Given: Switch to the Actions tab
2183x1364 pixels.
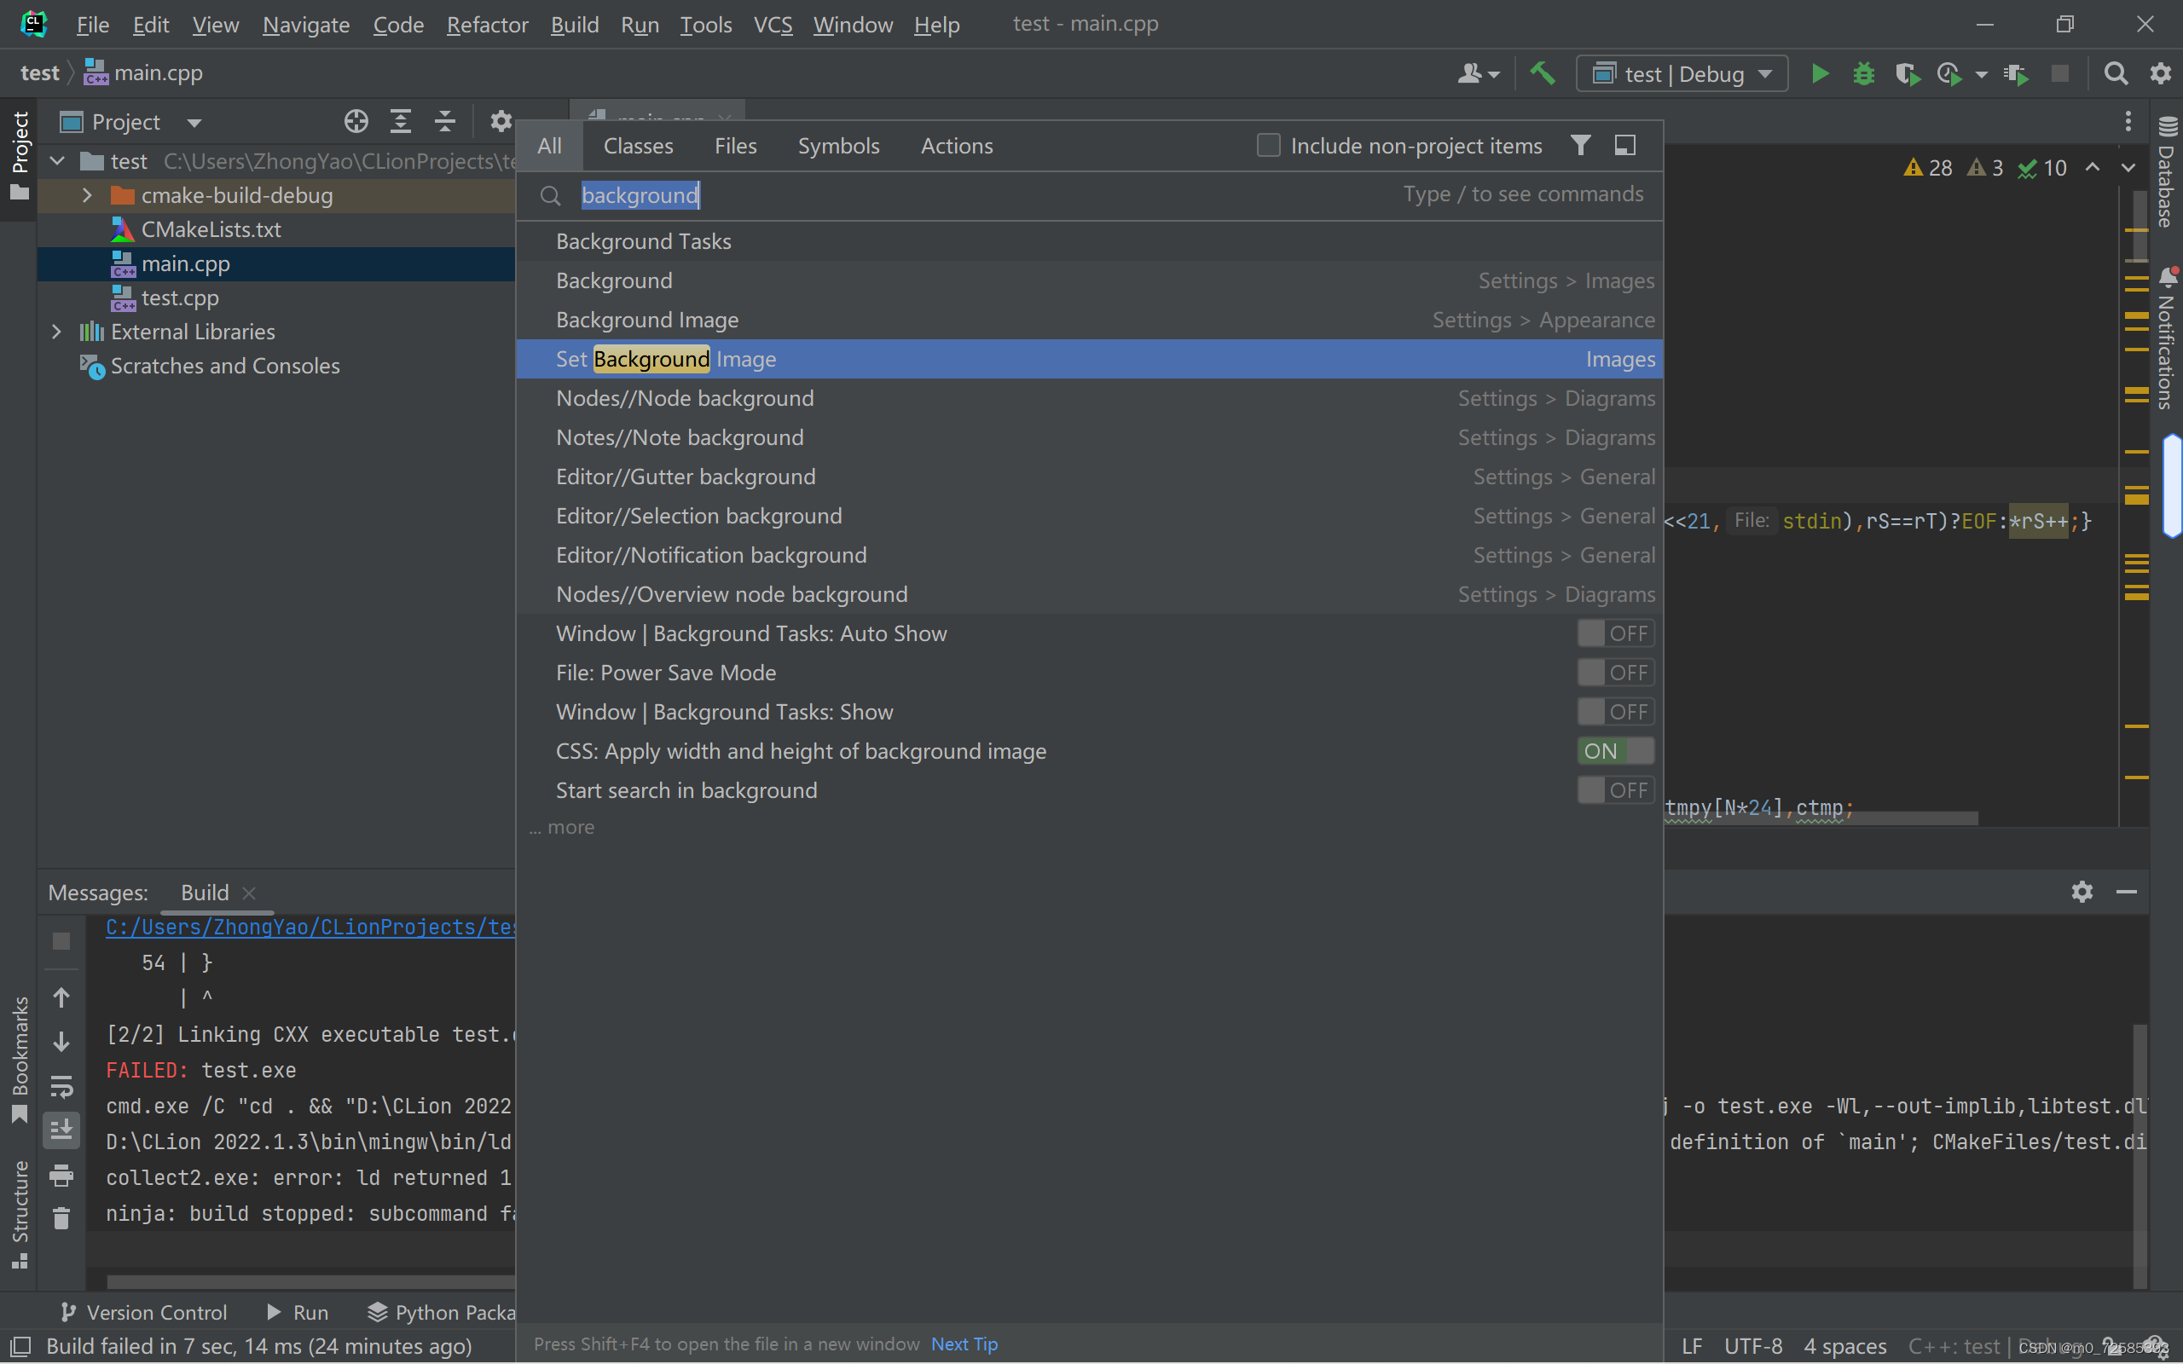Looking at the screenshot, I should pyautogui.click(x=956, y=146).
